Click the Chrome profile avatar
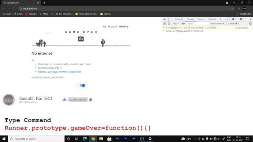Image resolution: width=253 pixels, height=142 pixels. click(244, 9)
